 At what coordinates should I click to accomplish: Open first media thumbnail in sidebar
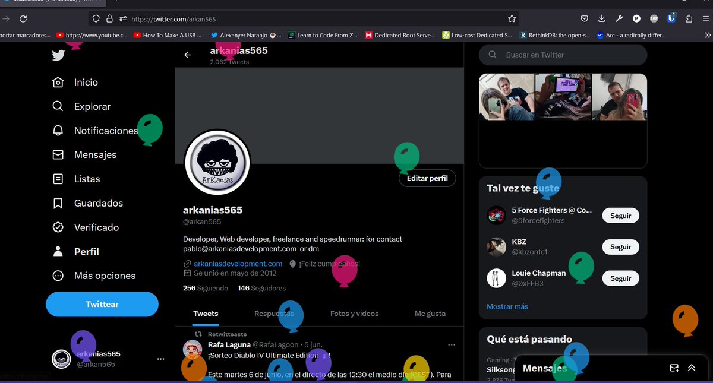click(507, 97)
